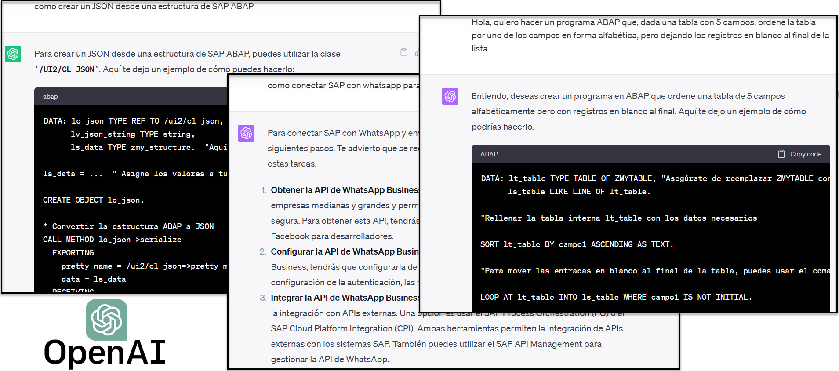Click the uppercase 'ABAP' code block header label
This screenshot has width=839, height=371.
489,154
